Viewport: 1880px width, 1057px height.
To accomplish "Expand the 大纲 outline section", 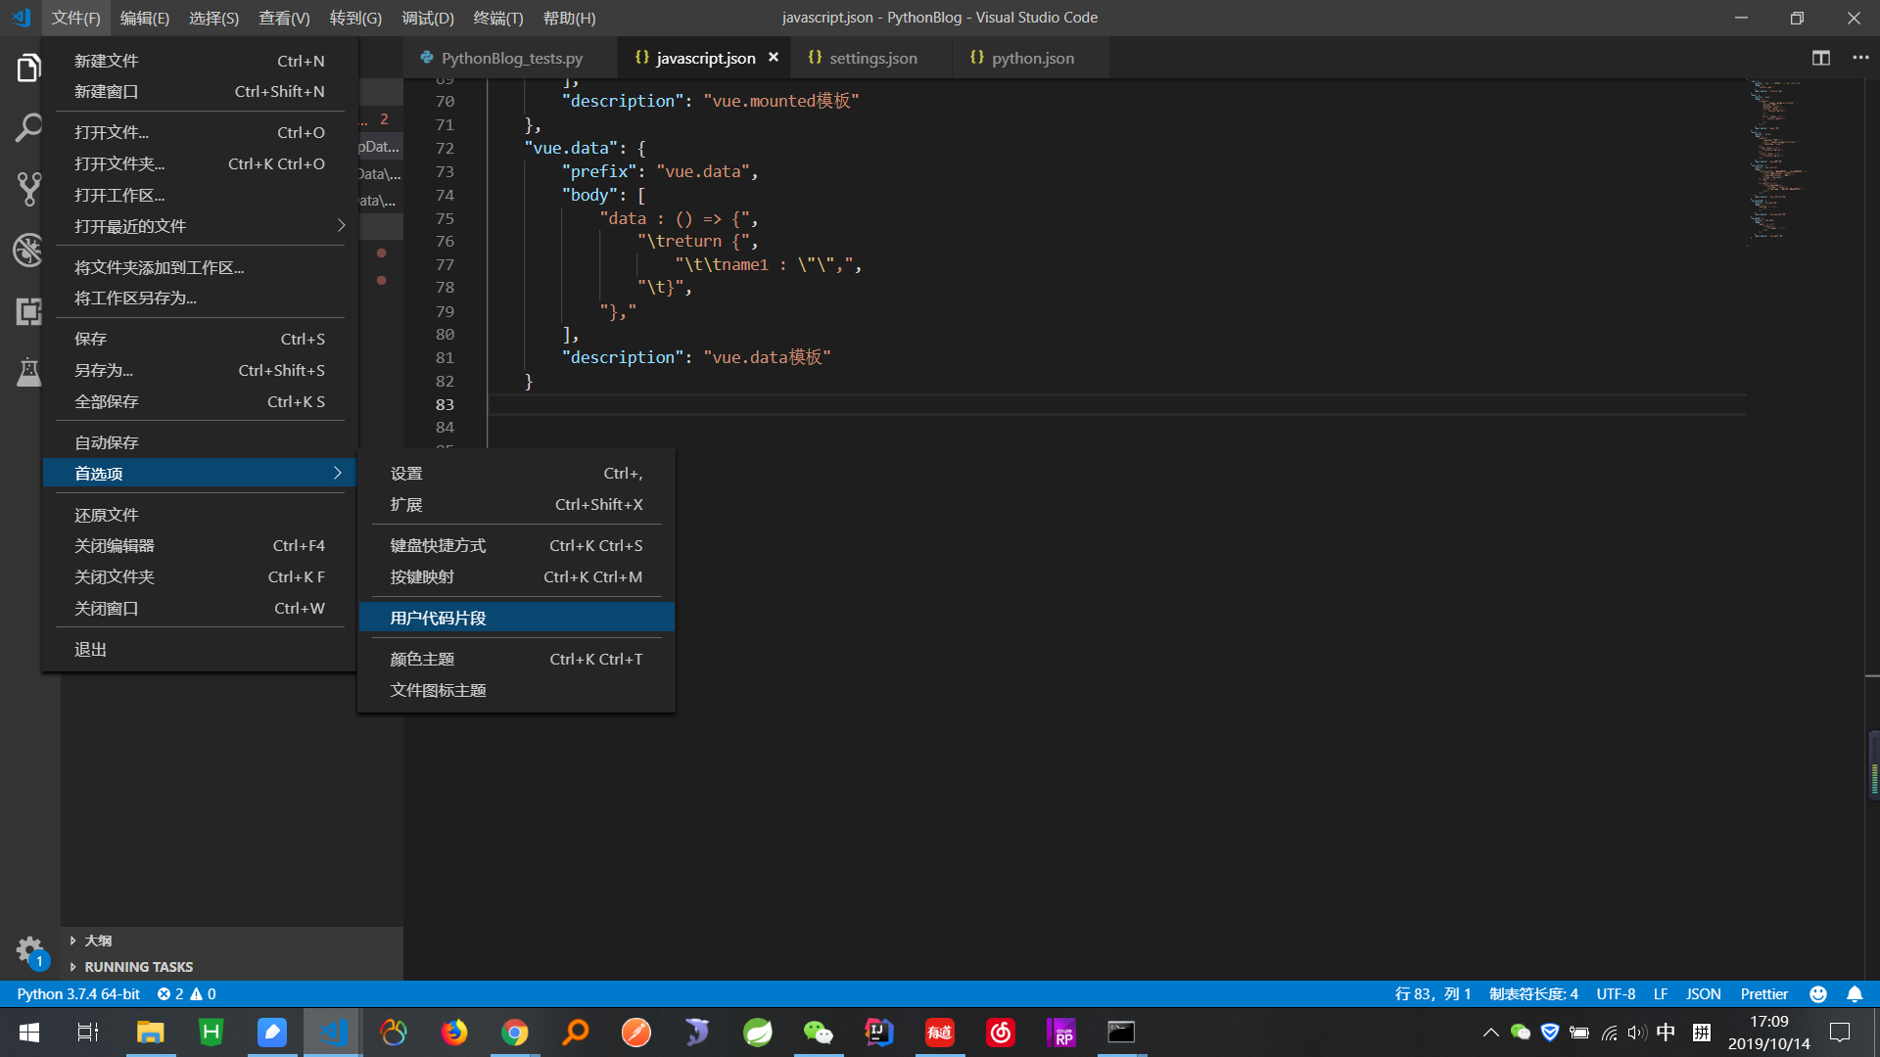I will [x=98, y=941].
